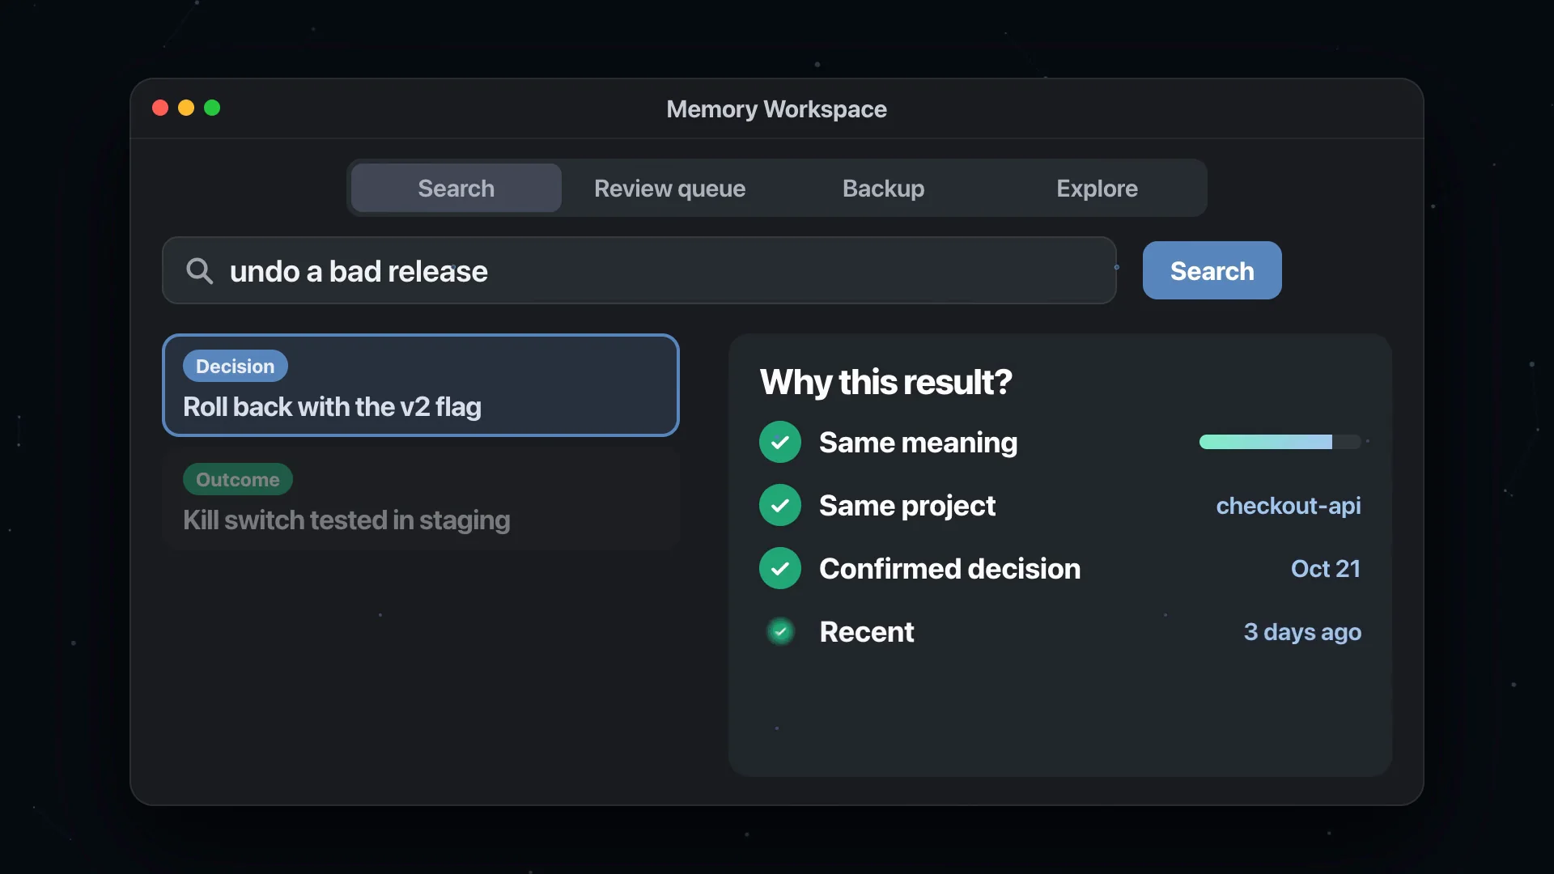Select the 'Kill switch tested in staging' result
Screen dimensions: 1554x874
click(x=421, y=499)
